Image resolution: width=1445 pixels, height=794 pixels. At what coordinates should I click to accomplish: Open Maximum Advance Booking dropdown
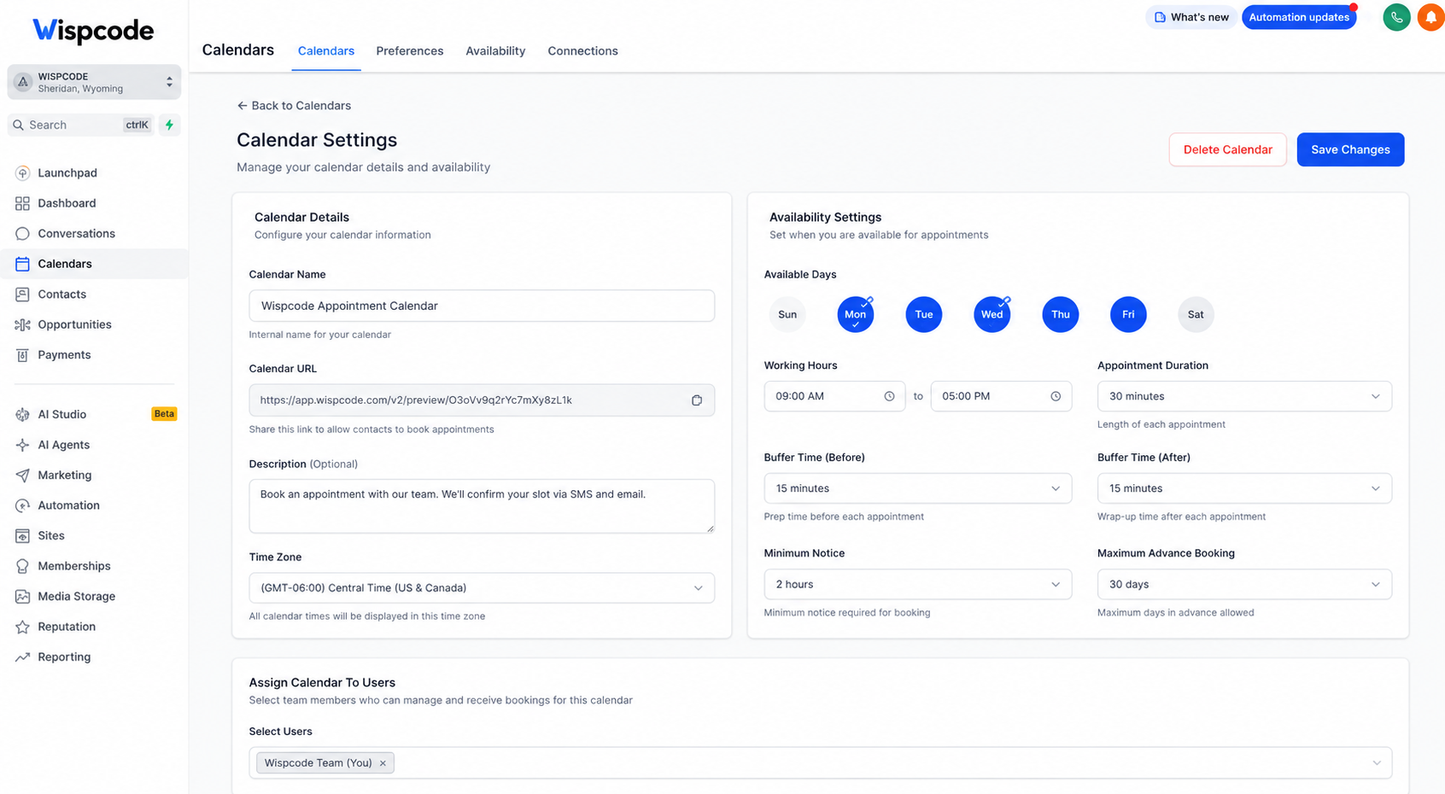1244,584
